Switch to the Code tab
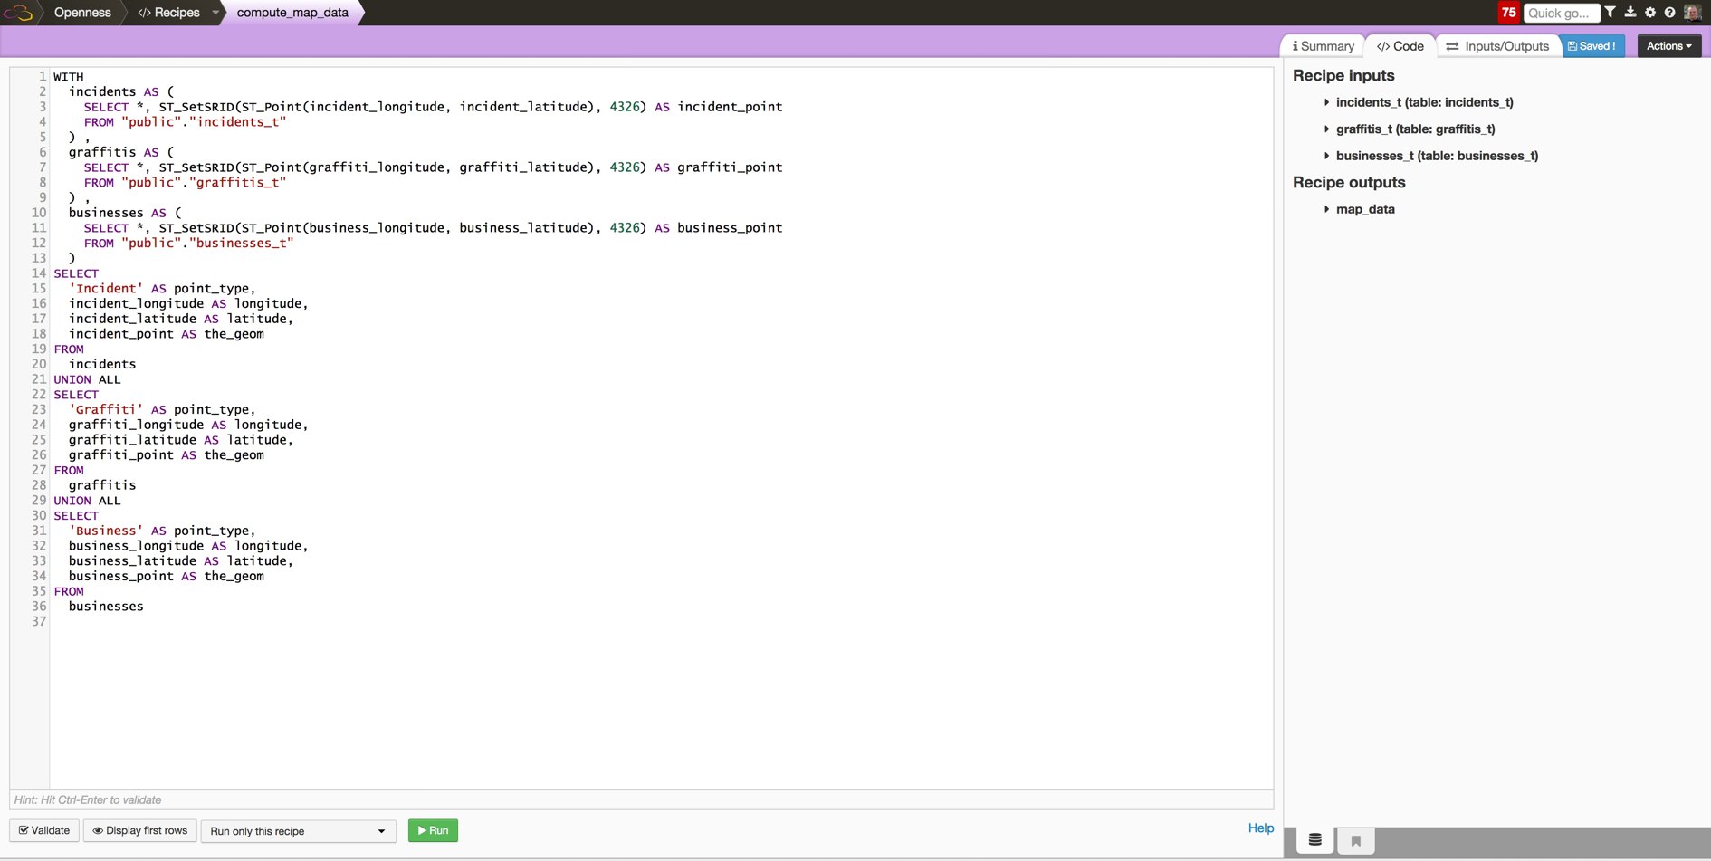 pyautogui.click(x=1400, y=46)
